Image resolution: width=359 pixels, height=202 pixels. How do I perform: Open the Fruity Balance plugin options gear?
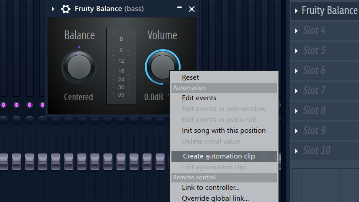(66, 9)
